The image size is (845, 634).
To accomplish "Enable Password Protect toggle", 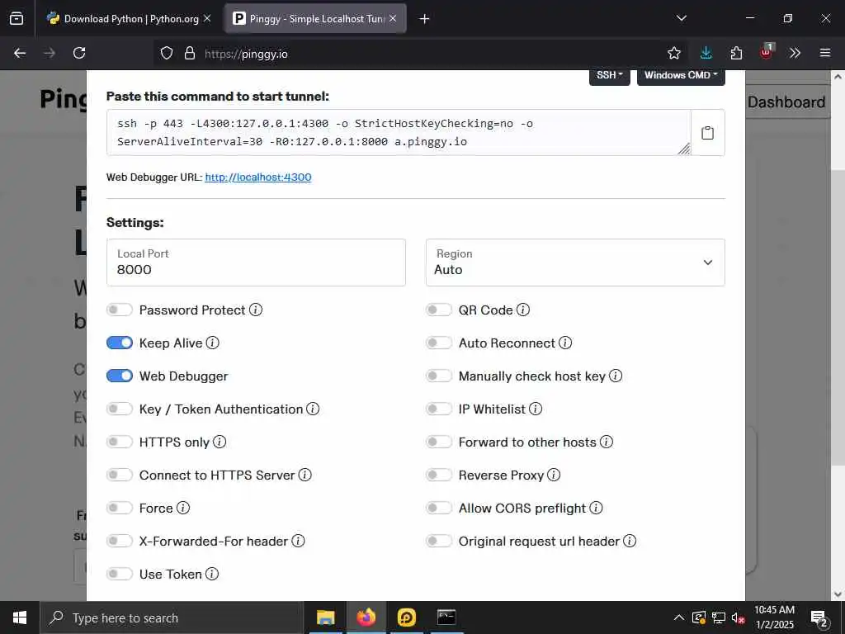I will (x=119, y=310).
